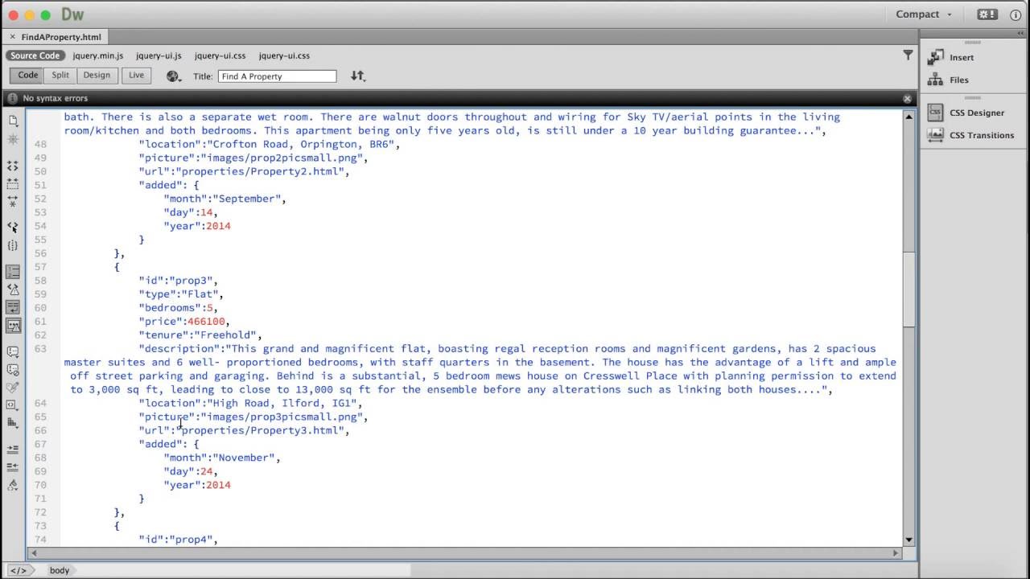The height and width of the screenshot is (579, 1030).
Task: Click the "type":"Flat" code line
Action: coord(181,294)
